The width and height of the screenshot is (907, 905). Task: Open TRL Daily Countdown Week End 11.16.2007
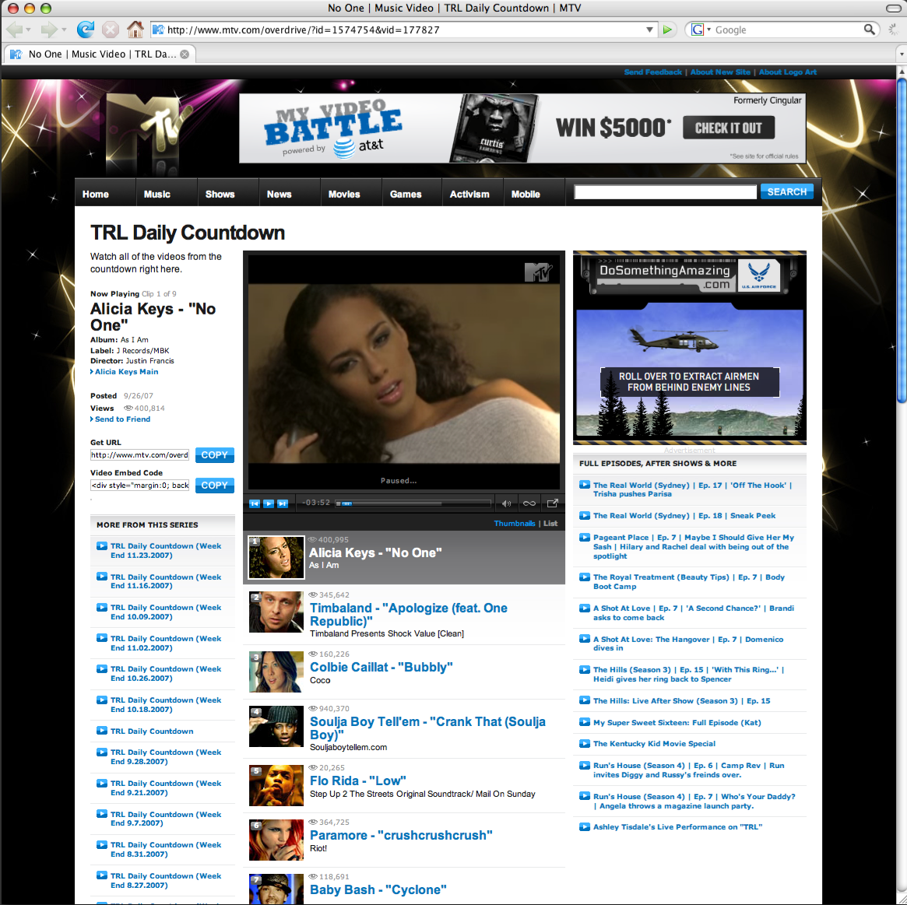(x=166, y=581)
